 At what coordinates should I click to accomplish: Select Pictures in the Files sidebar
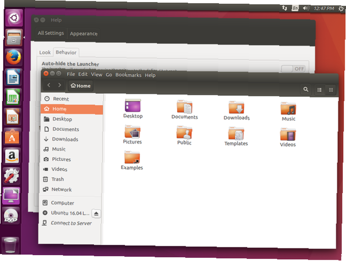[x=71, y=159]
